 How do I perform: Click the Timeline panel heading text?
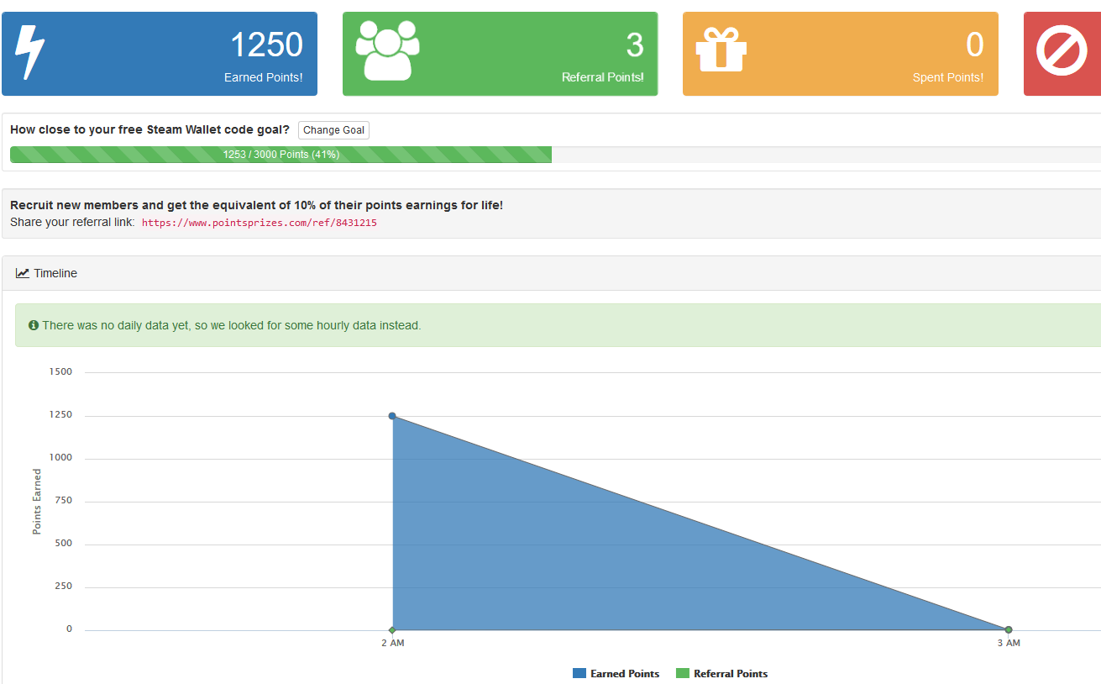click(x=55, y=273)
